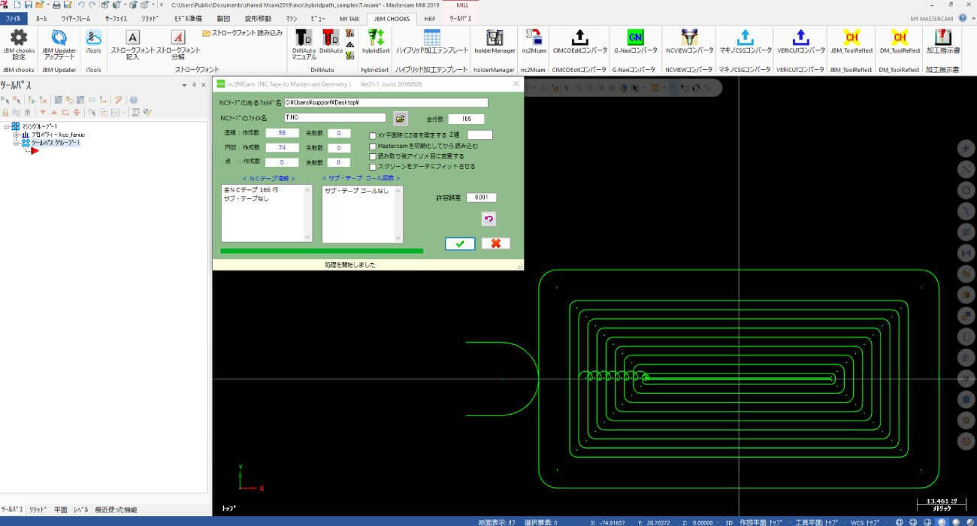Switch to レベル bottom panel tab
Screen dimensions: 977x526
tap(80, 509)
